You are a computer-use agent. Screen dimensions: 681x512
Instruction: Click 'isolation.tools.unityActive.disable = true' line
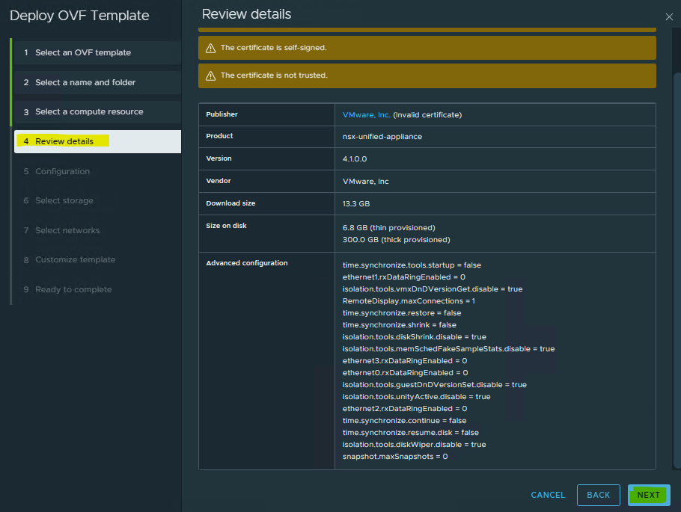click(417, 397)
